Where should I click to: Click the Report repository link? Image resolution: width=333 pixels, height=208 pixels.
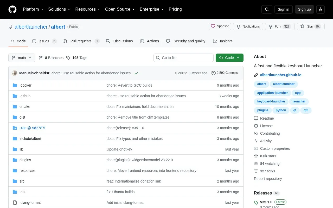tap(268, 179)
